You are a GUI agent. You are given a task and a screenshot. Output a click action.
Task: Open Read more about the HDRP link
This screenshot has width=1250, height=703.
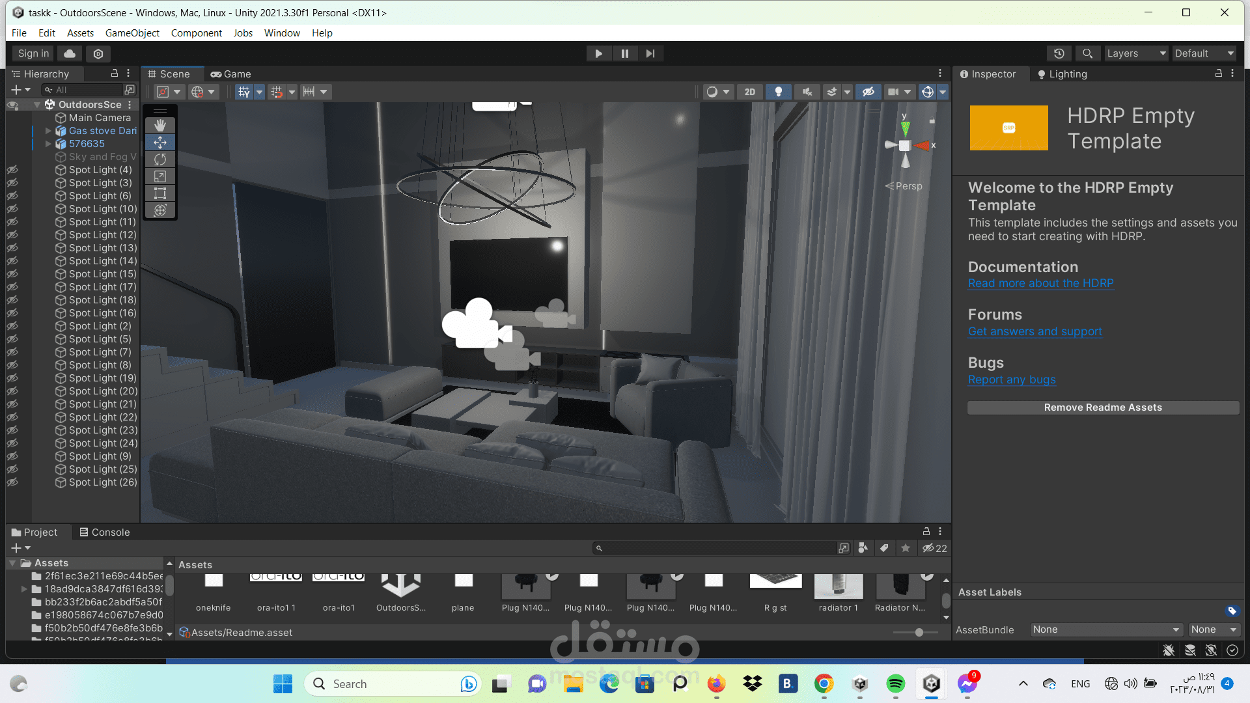(1040, 283)
